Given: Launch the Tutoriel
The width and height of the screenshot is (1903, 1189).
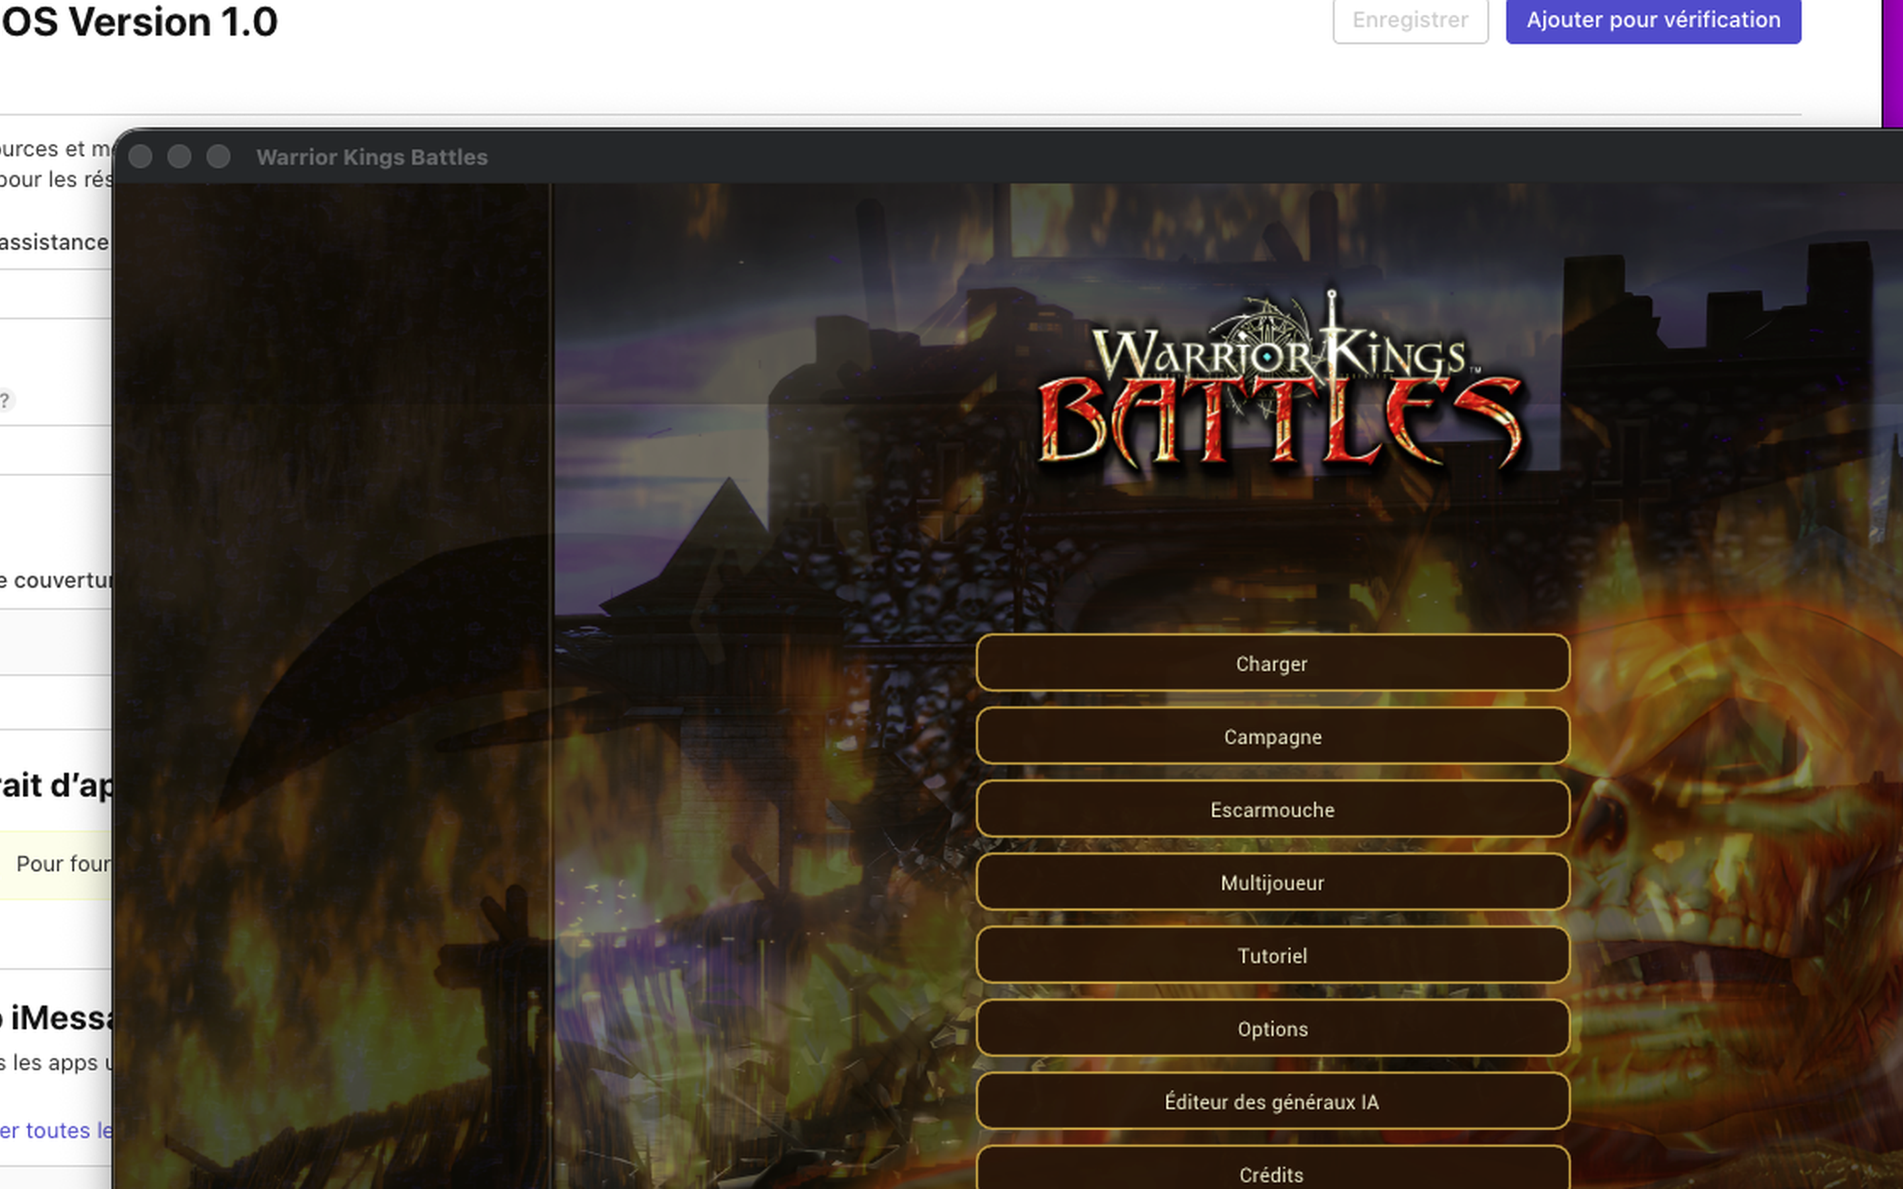Looking at the screenshot, I should (1273, 955).
